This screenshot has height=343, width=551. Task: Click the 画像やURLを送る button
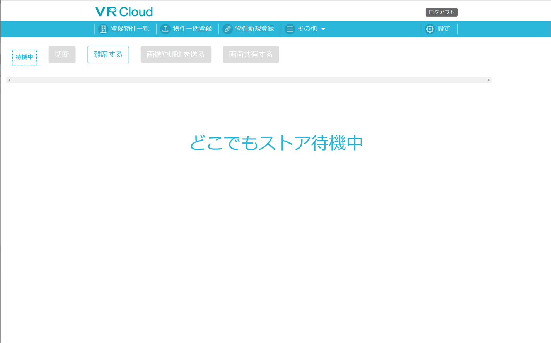point(176,55)
